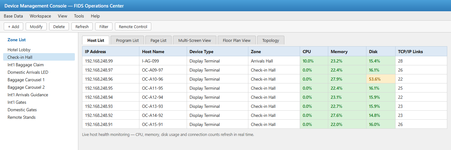
Task: Select Domestic Arrivals LED zone
Action: click(x=39, y=72)
